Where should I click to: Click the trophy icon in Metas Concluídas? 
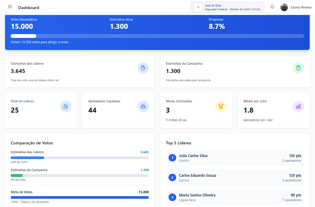point(221,106)
